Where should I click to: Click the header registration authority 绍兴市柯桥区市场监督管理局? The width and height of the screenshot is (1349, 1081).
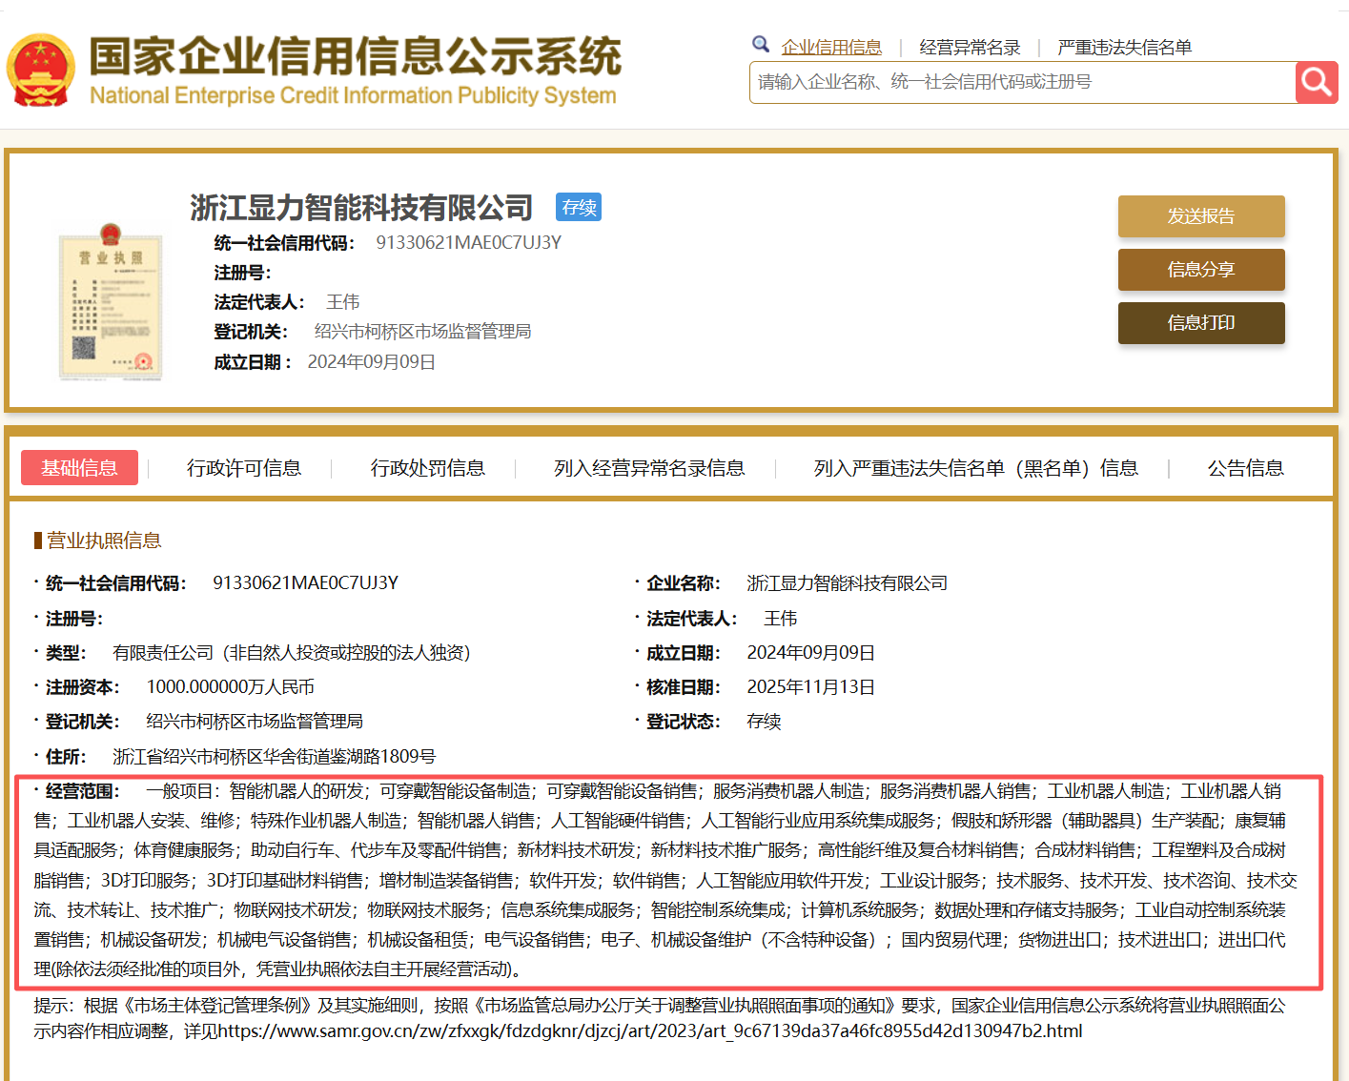pos(423,332)
